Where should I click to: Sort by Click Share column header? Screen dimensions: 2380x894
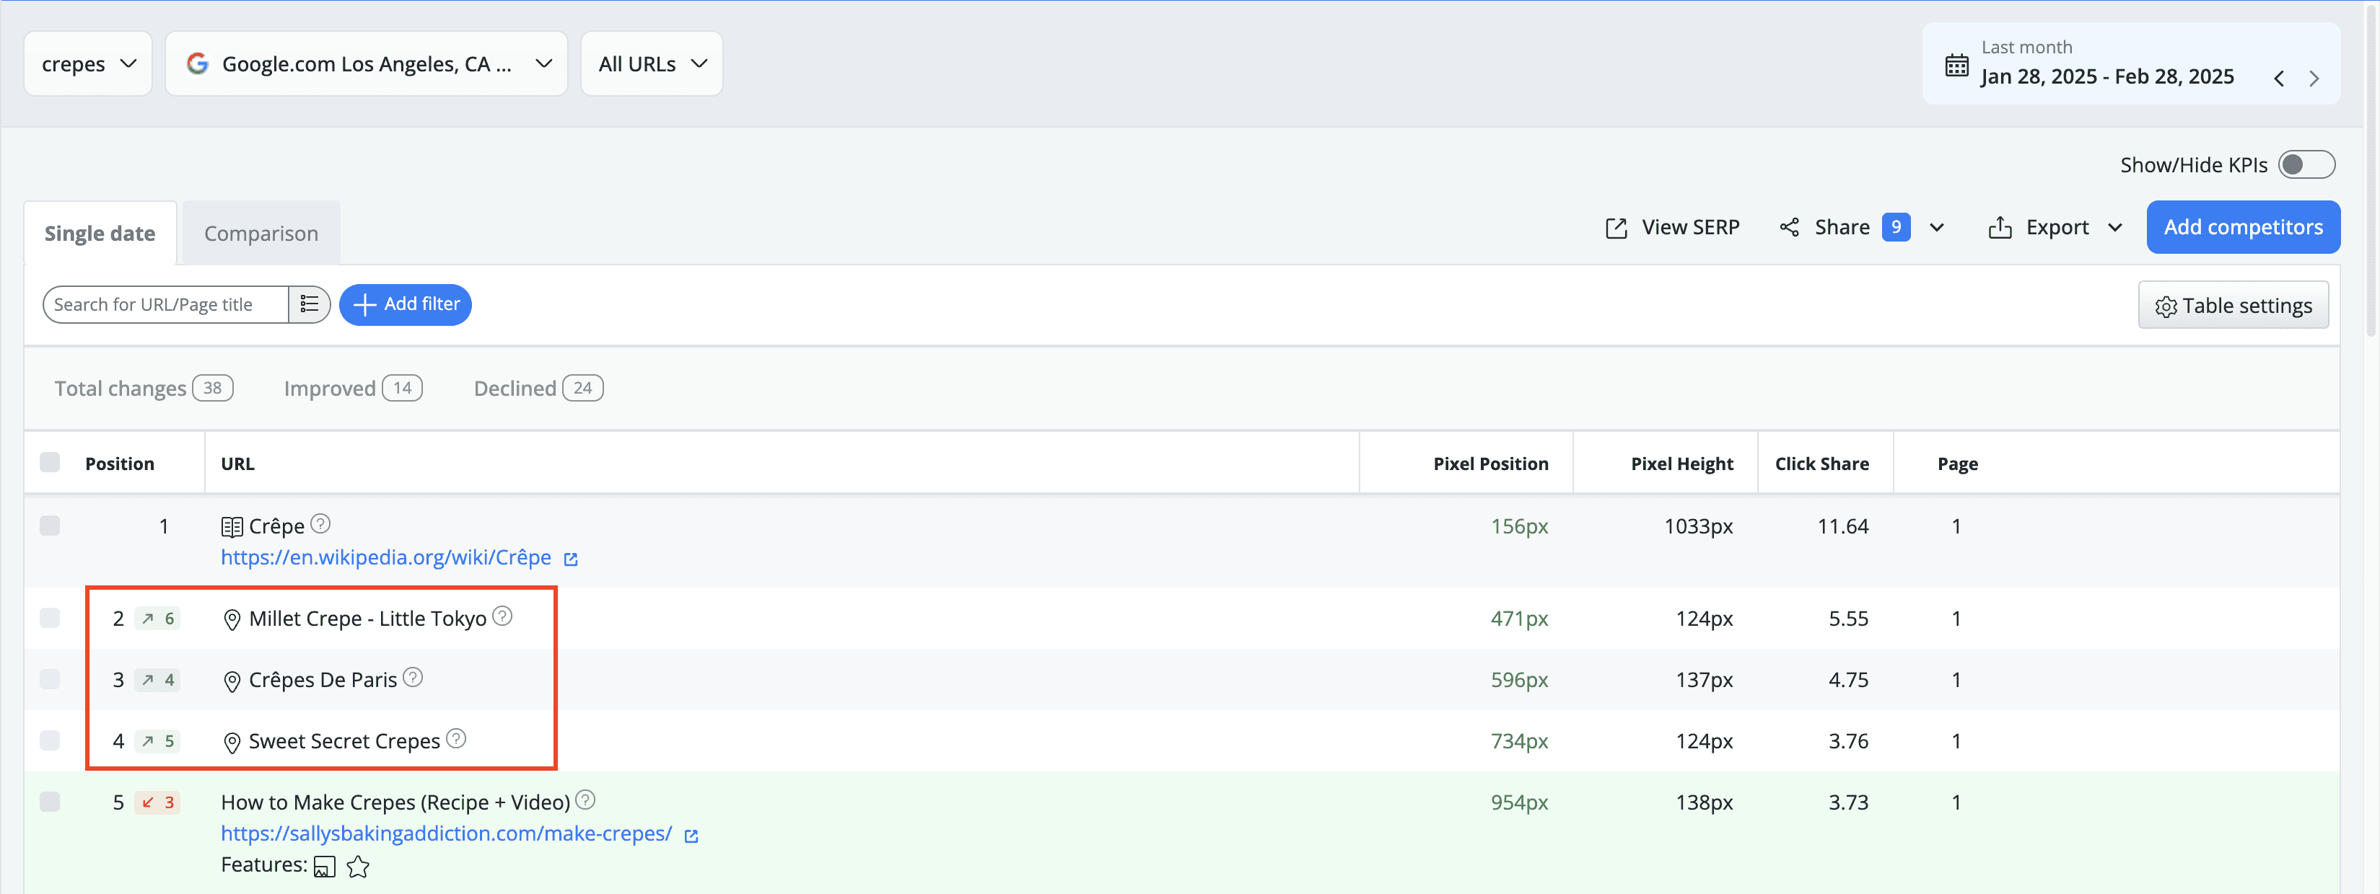(x=1821, y=463)
